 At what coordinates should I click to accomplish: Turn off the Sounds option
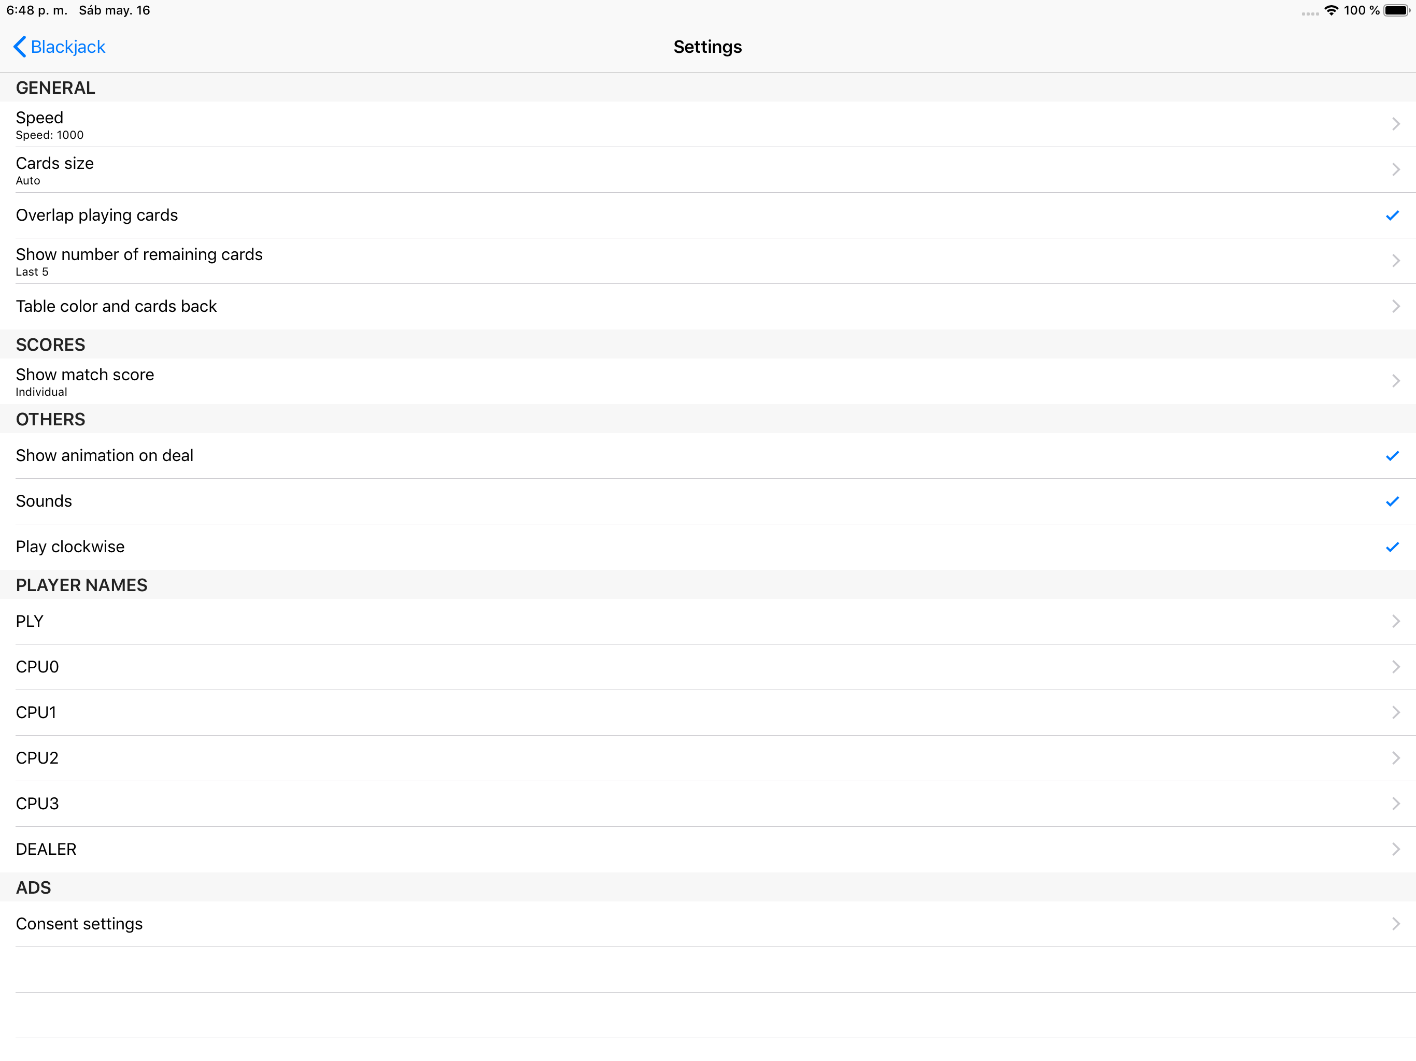pos(1392,501)
